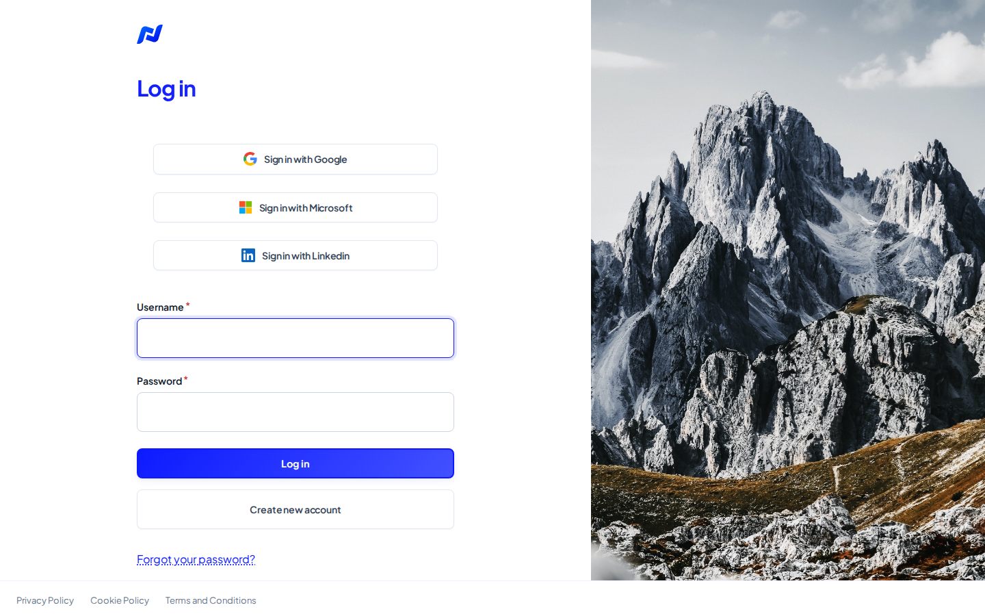This screenshot has width=985, height=616.
Task: Focus the Password input field
Action: (x=295, y=412)
